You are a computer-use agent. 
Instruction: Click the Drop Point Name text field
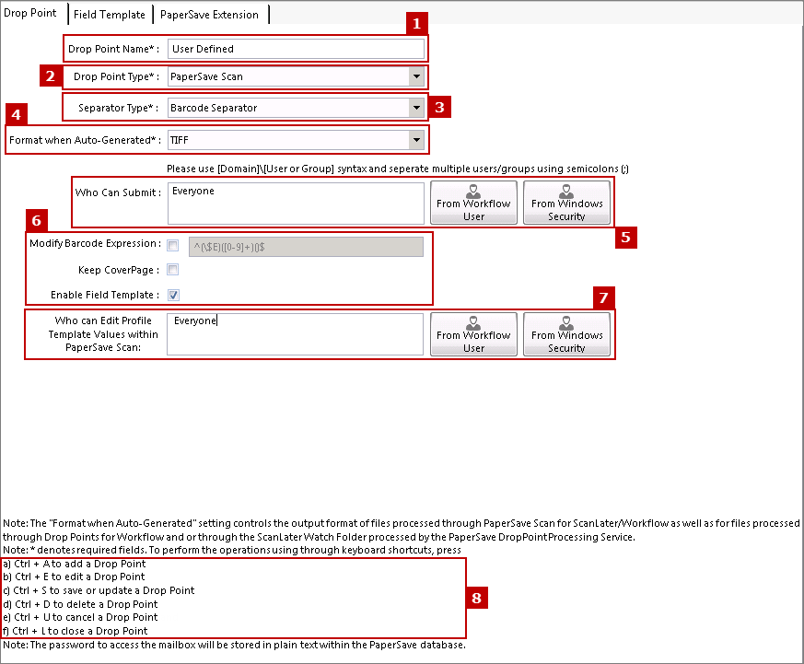click(x=296, y=49)
